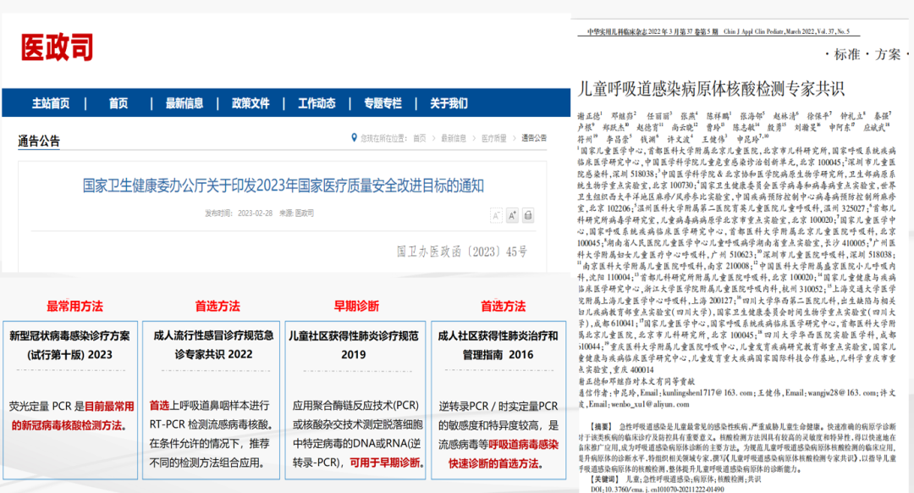
Task: Open 主站首页 in the navigation bar
Action: (51, 103)
